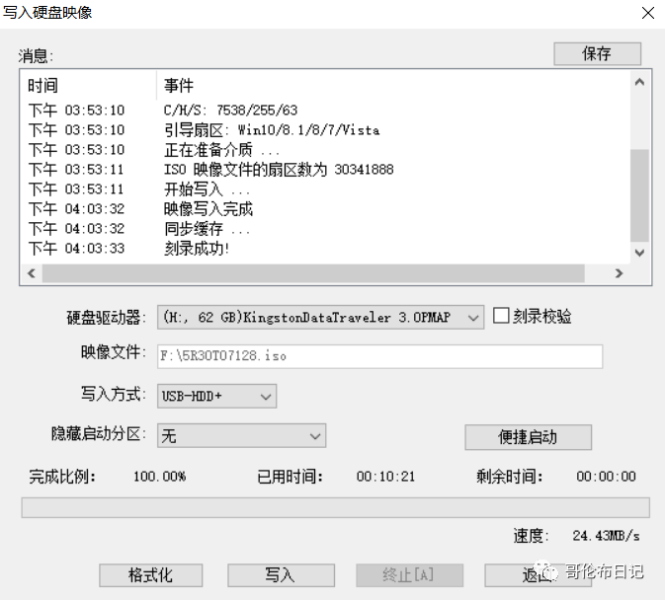The image size is (665, 600).
Task: Click the write progress bar
Action: pos(336,507)
